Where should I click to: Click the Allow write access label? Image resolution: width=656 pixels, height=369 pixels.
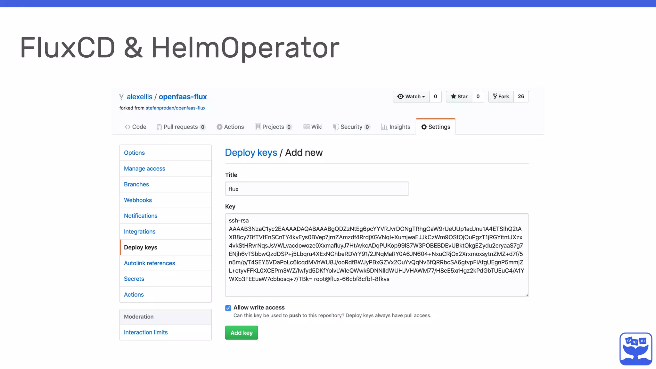point(259,307)
